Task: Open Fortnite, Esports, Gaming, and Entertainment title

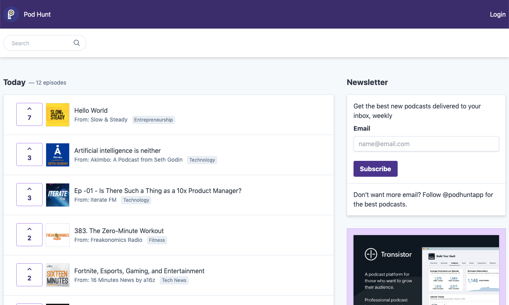Action: point(140,271)
